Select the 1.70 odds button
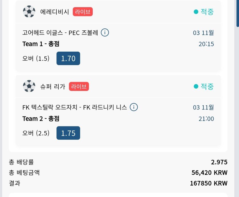 [68, 58]
